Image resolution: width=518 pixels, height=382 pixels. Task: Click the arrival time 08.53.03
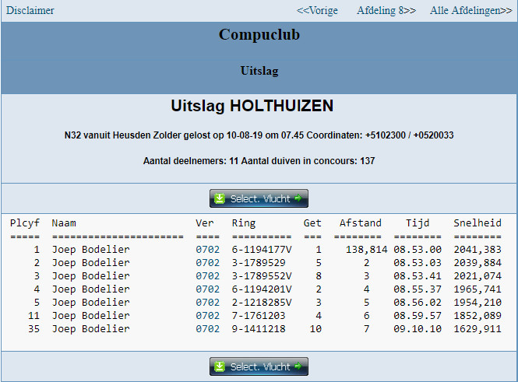pyautogui.click(x=418, y=263)
